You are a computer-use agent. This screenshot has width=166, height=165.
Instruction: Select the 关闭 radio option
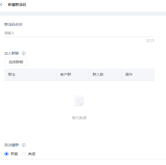pyautogui.click(x=24, y=154)
